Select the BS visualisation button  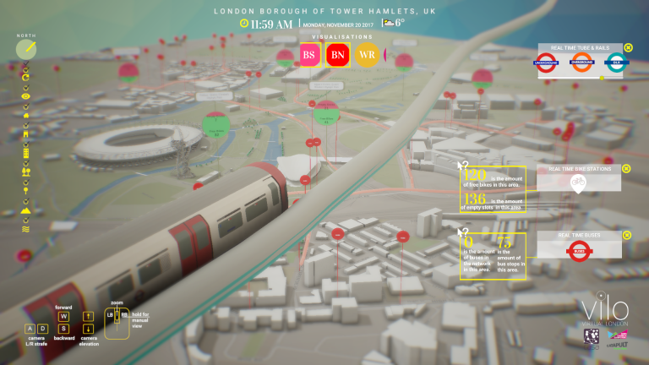pyautogui.click(x=309, y=56)
